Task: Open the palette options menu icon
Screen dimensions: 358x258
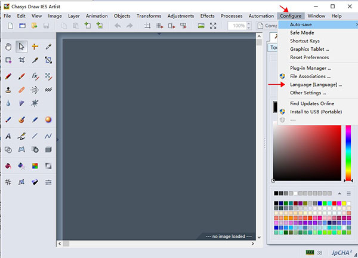Action: (x=348, y=193)
